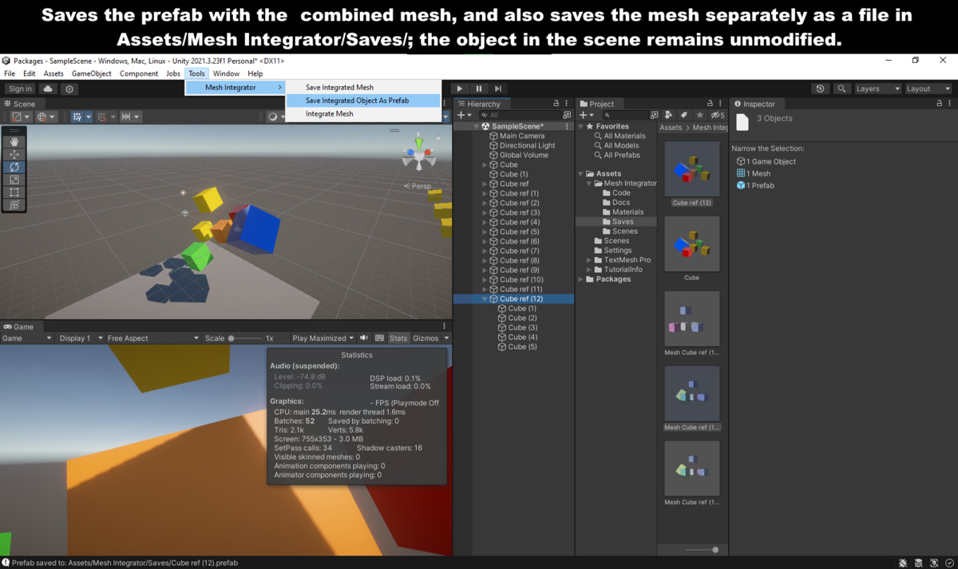Toggle the Project panel lock
Screen dimensions: 958x569
[x=711, y=104]
